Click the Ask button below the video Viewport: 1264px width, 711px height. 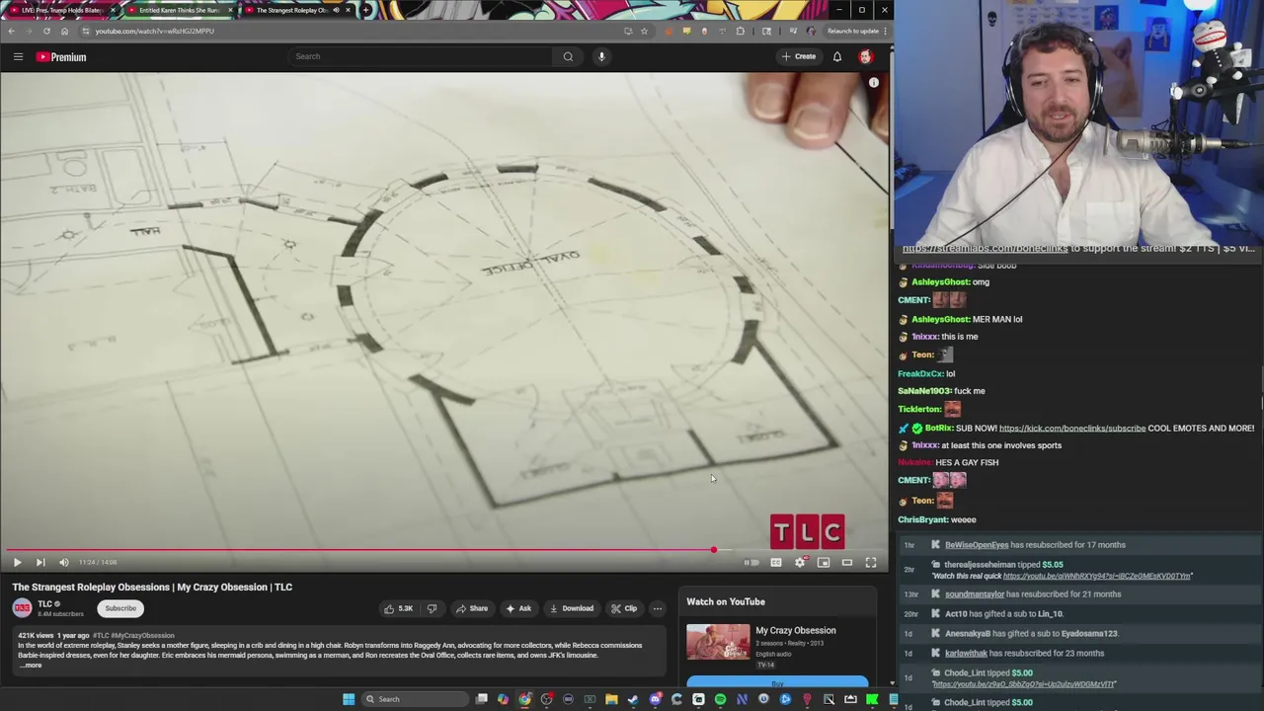click(x=518, y=608)
